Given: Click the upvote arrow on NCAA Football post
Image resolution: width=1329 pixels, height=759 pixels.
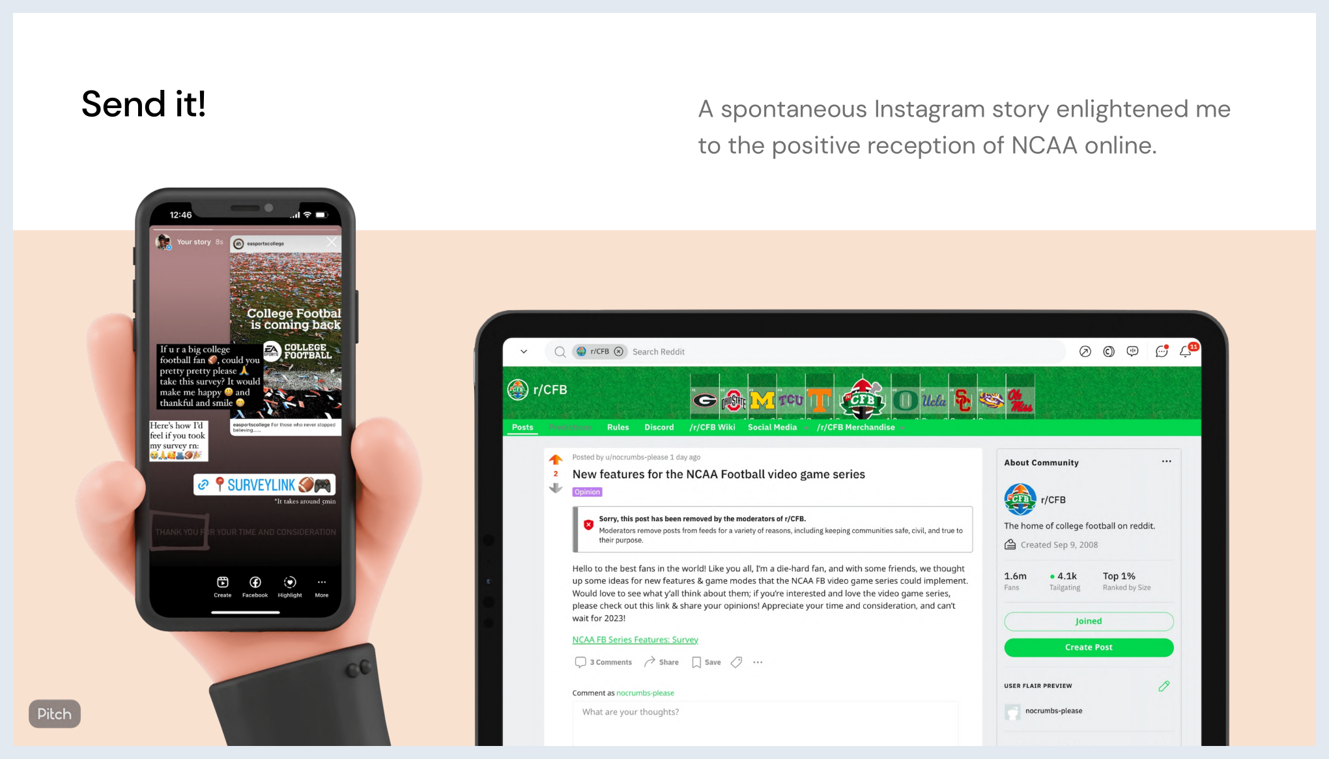Looking at the screenshot, I should coord(555,459).
